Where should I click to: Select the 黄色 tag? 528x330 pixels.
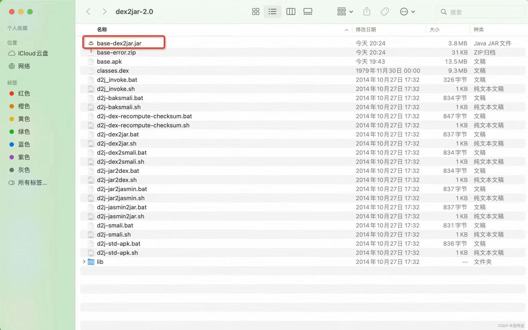coord(19,119)
